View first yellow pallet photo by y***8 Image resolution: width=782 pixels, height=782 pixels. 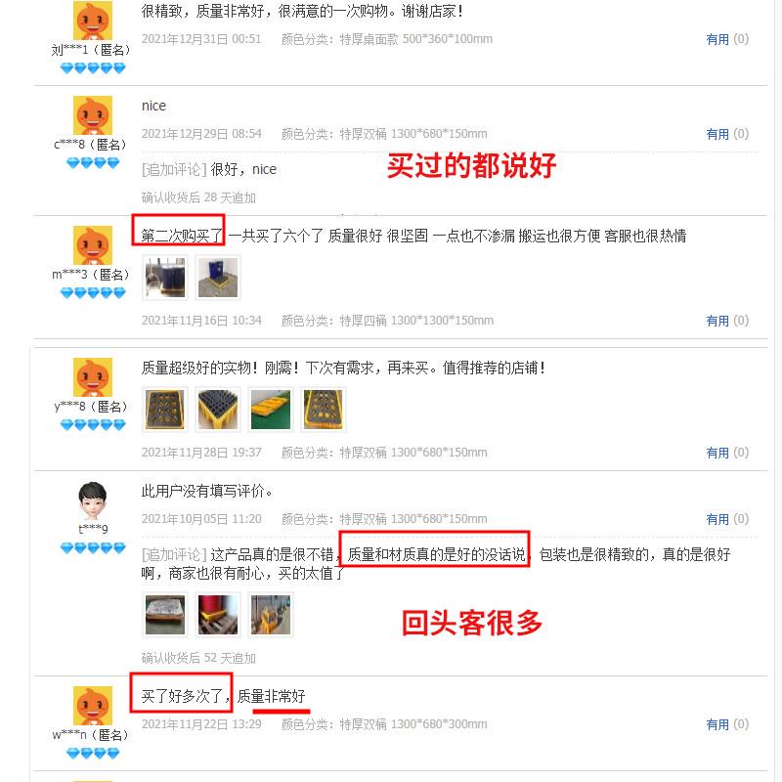pyautogui.click(x=165, y=410)
